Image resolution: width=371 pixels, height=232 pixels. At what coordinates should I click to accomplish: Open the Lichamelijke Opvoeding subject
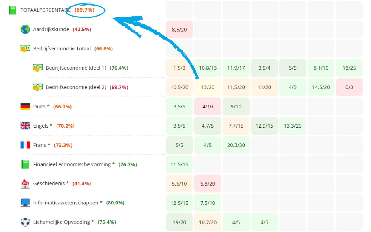pyautogui.click(x=63, y=222)
